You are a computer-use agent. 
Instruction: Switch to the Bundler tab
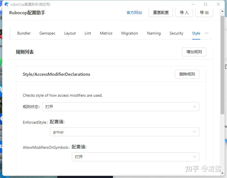pos(24,33)
